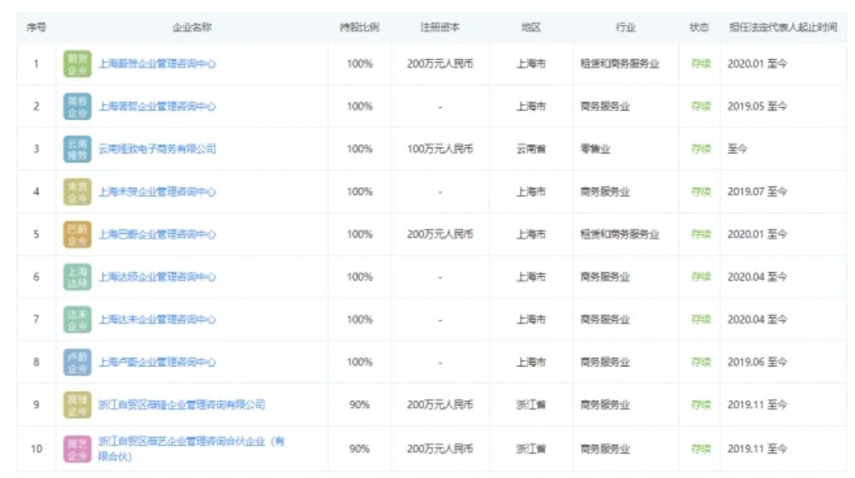Click the 200万元人民币 capital cell in row 1
This screenshot has height=478, width=855.
coord(440,63)
